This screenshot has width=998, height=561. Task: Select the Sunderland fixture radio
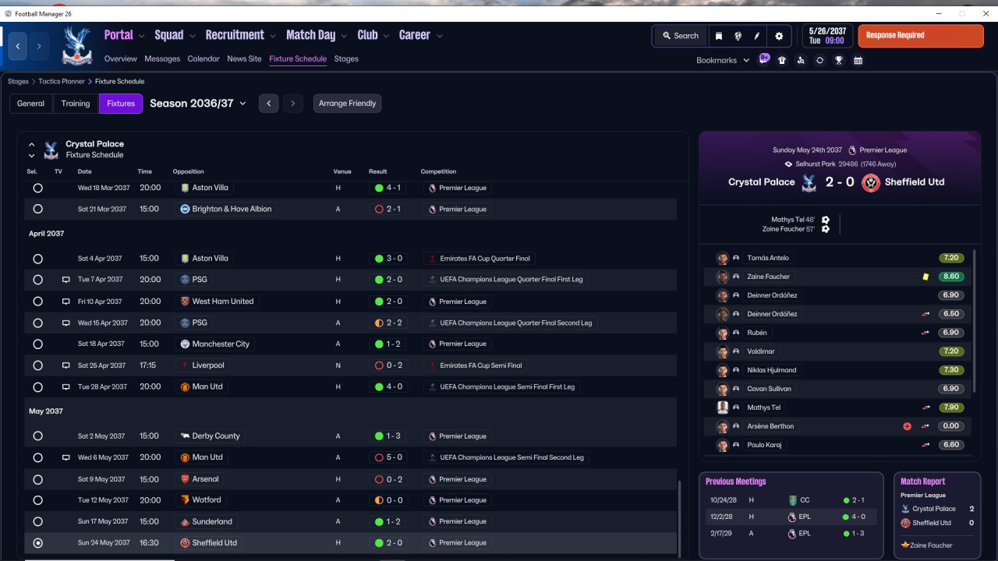click(37, 521)
